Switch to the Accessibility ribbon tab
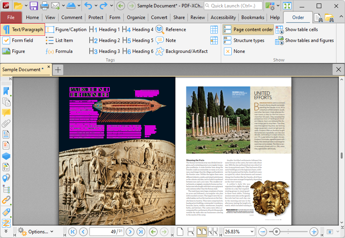 223,17
